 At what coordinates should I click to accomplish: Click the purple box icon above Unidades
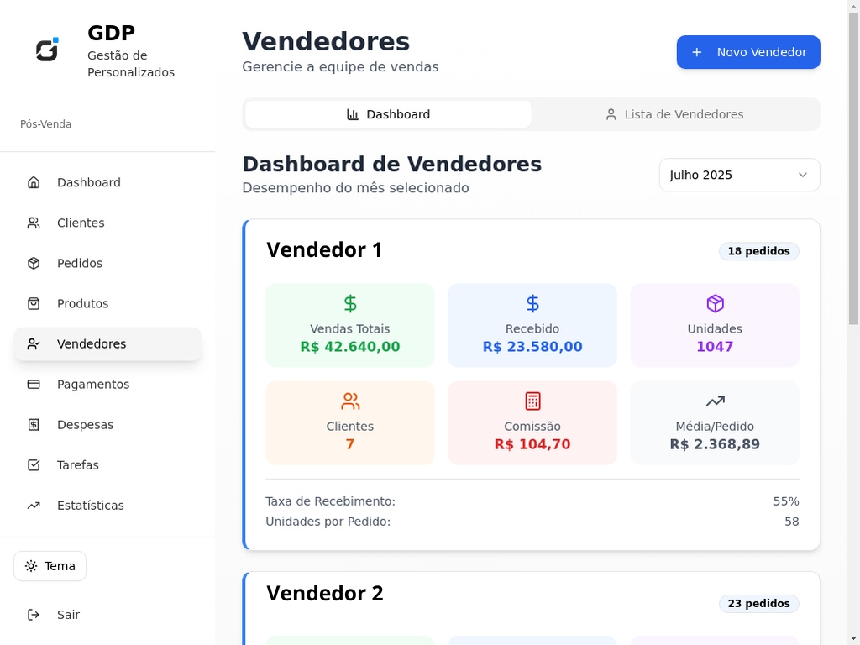click(x=716, y=303)
